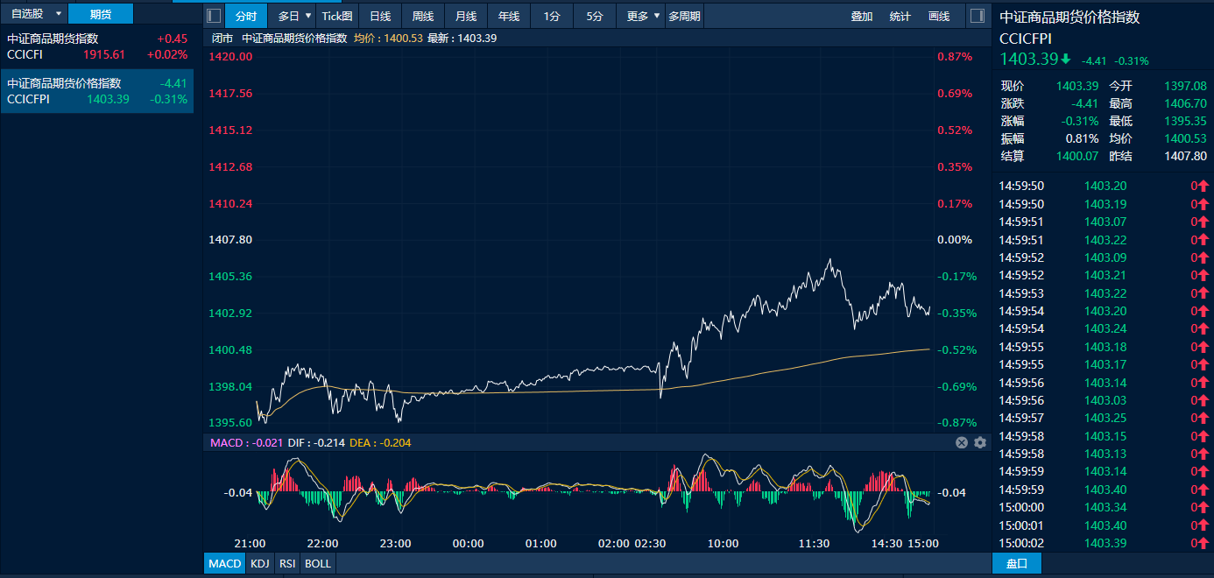
Task: Open the 多周期 view
Action: coord(684,16)
